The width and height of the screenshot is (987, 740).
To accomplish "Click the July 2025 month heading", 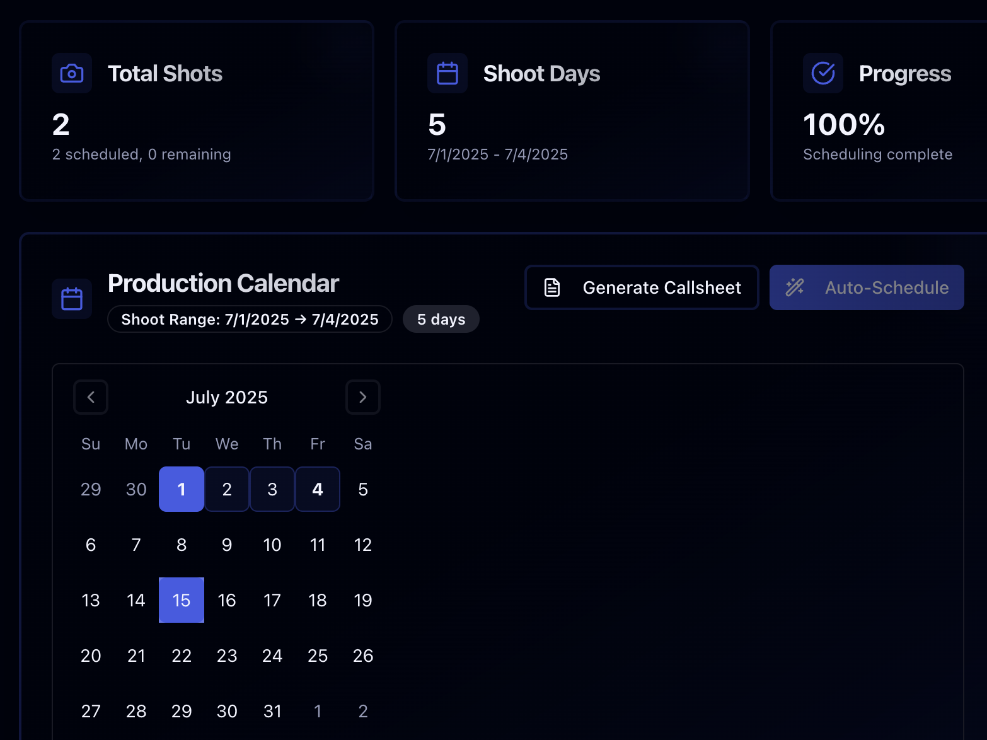I will click(x=227, y=397).
